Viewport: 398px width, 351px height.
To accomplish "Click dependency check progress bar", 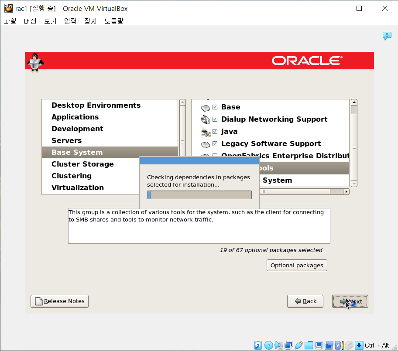I will pos(199,195).
